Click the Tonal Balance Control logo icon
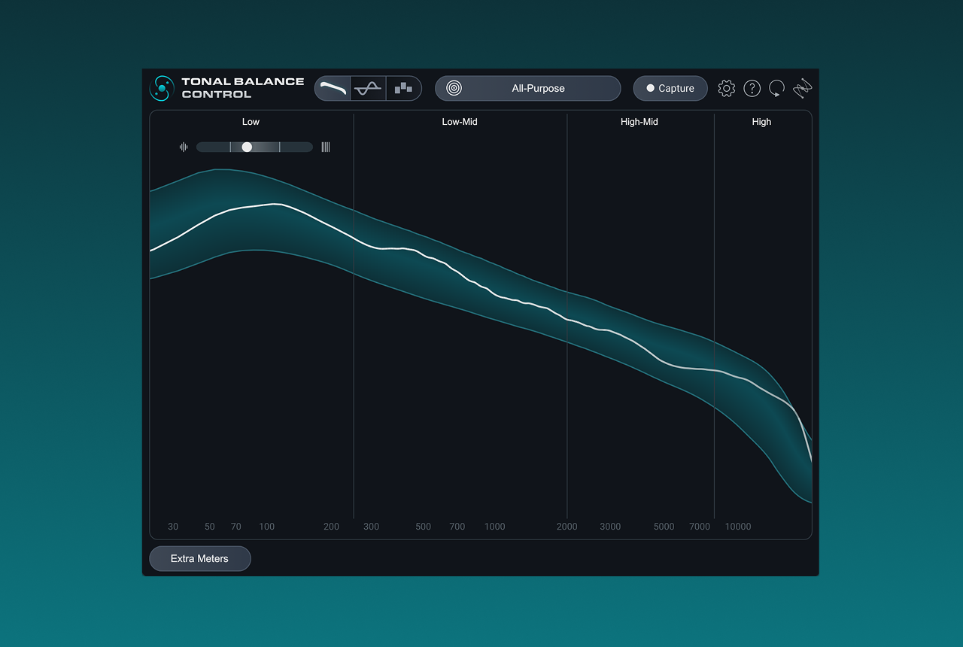The height and width of the screenshot is (647, 963). pos(161,88)
